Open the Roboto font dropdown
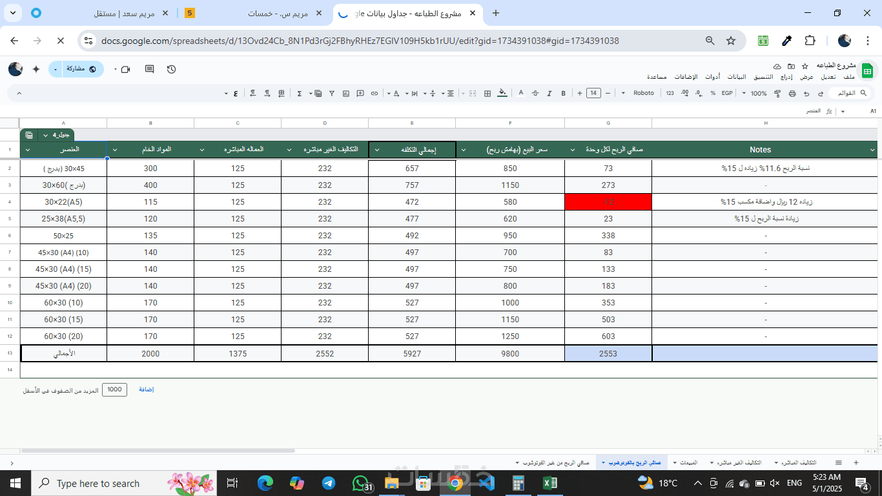The image size is (882, 496). (637, 94)
